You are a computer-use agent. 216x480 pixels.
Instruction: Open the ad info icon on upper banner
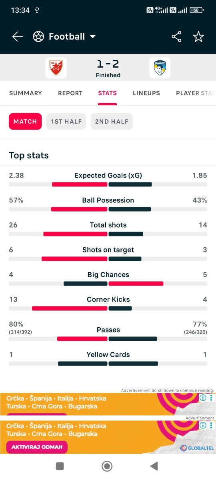203,398
